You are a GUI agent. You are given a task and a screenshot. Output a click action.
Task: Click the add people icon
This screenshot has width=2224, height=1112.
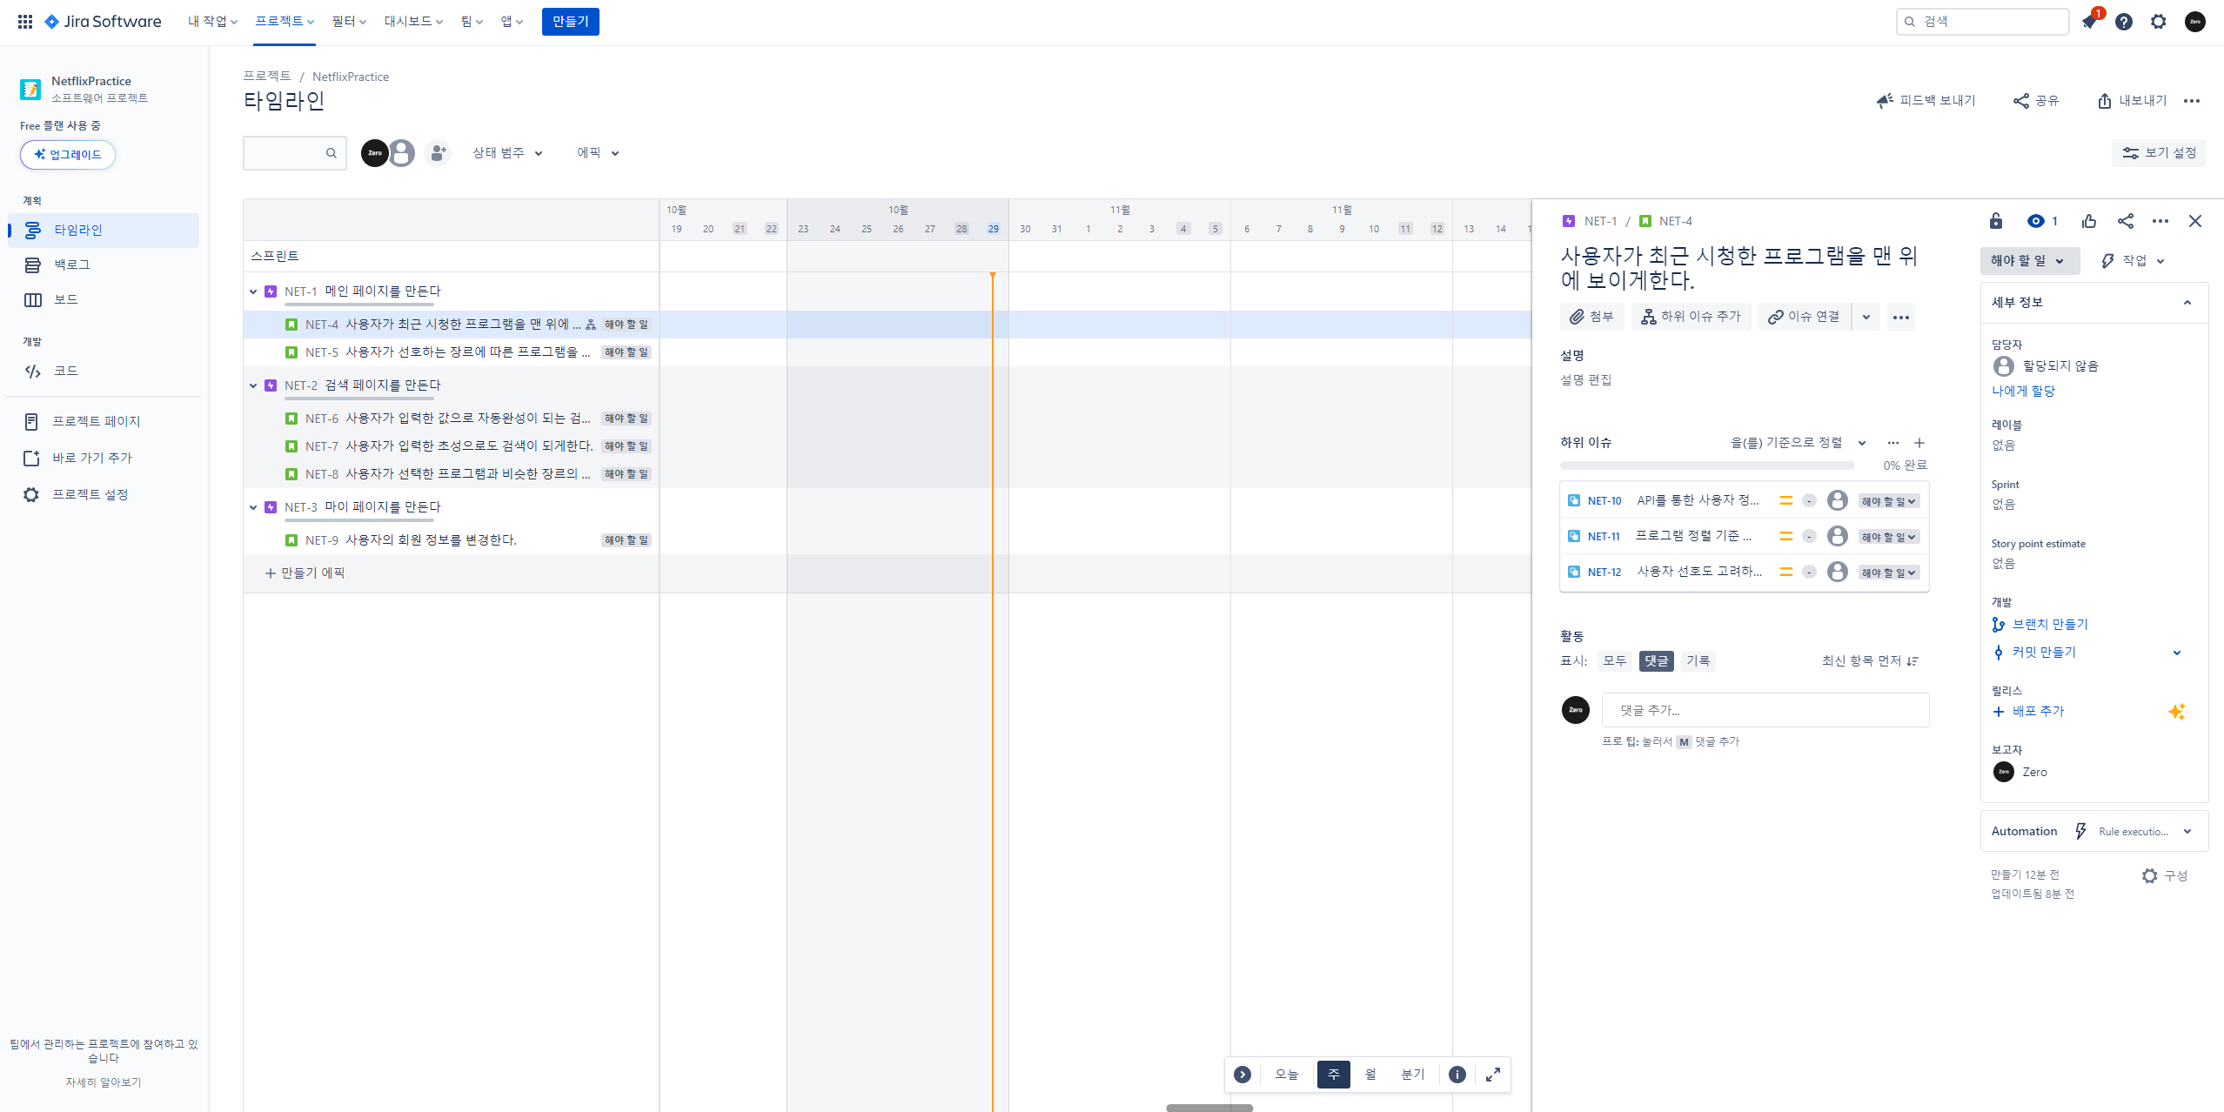pyautogui.click(x=439, y=153)
